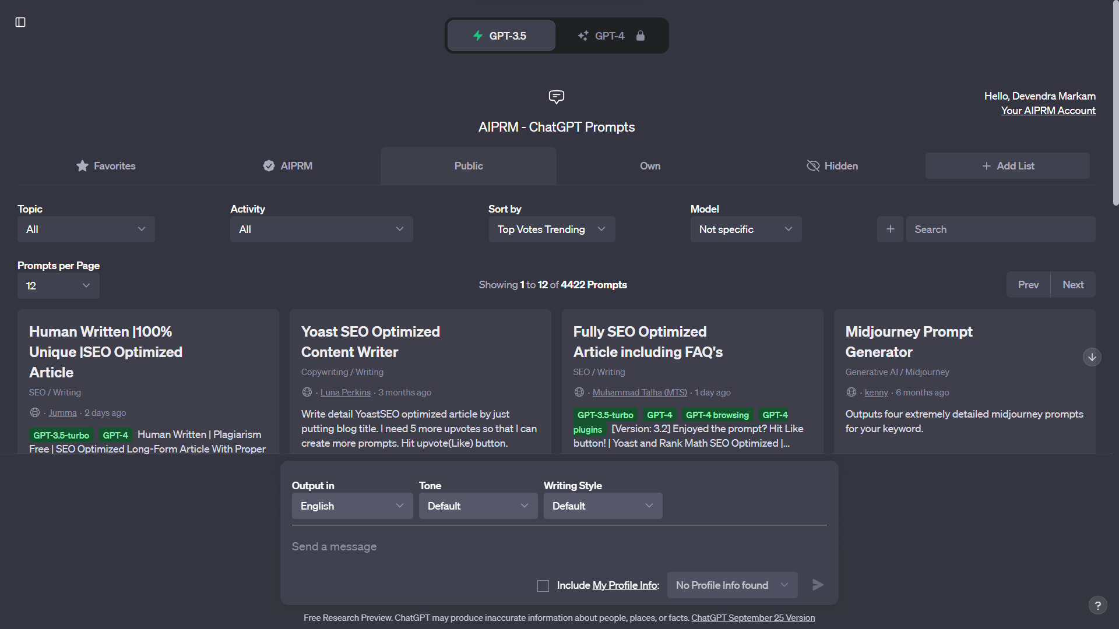1119x629 pixels.
Task: Open the Activity dropdown
Action: 322,229
